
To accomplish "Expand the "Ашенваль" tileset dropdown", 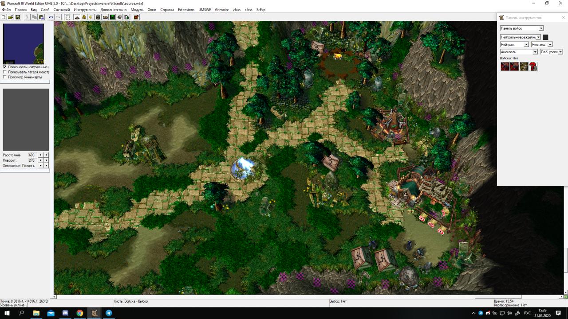I will coord(535,52).
